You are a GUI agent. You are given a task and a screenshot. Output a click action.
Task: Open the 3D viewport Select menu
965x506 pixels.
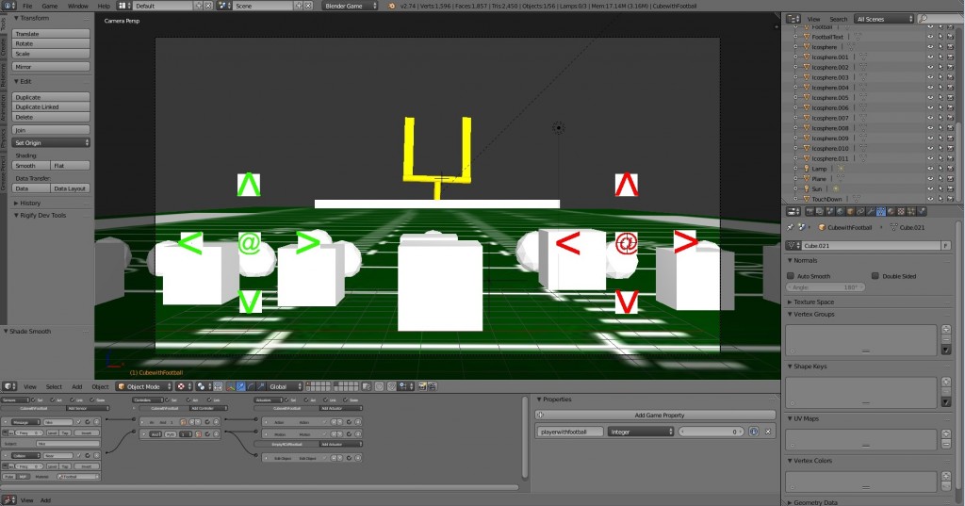point(54,386)
